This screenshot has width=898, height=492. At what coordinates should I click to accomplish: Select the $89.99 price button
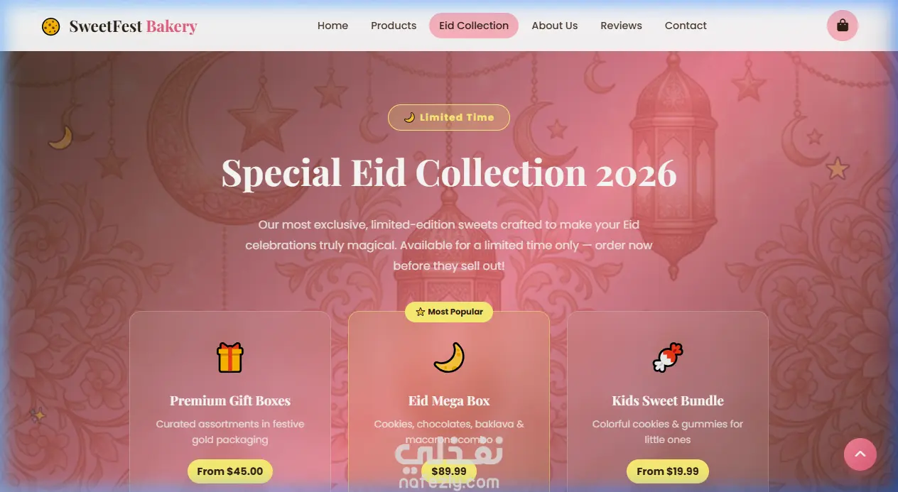coord(449,471)
